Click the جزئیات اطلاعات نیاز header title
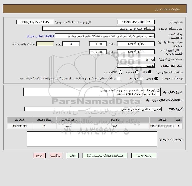192x186 pixels. [x=167, y=9]
